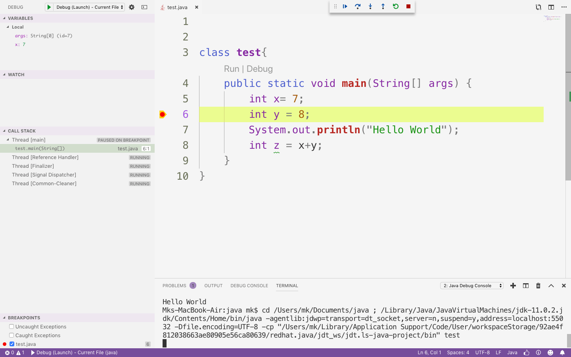
Task: Open the Java Debug Console terminal selector
Action: [x=471, y=286]
